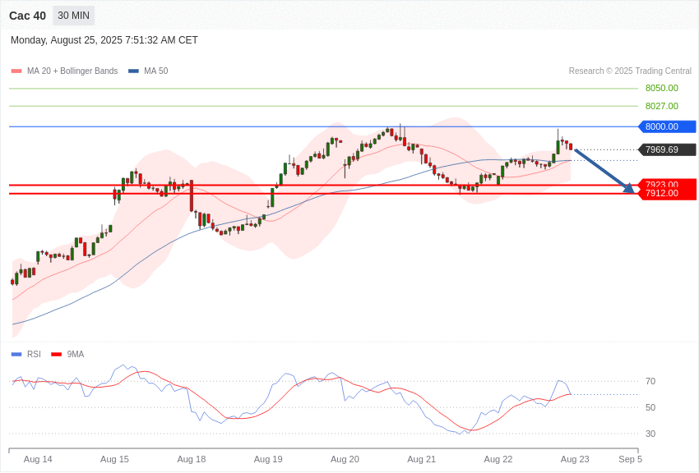Select the 9MA legend marker

(57, 354)
